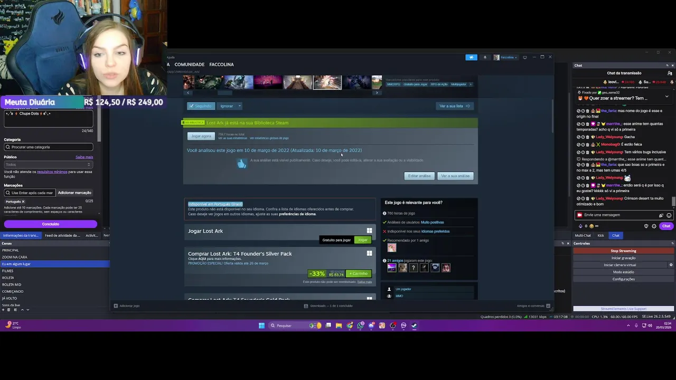
Task: Open Amigos e conversas icon in Steam
Action: pos(548,306)
